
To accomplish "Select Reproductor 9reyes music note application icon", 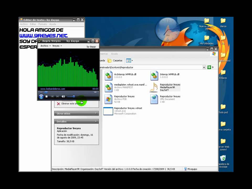I will (x=154, y=87).
